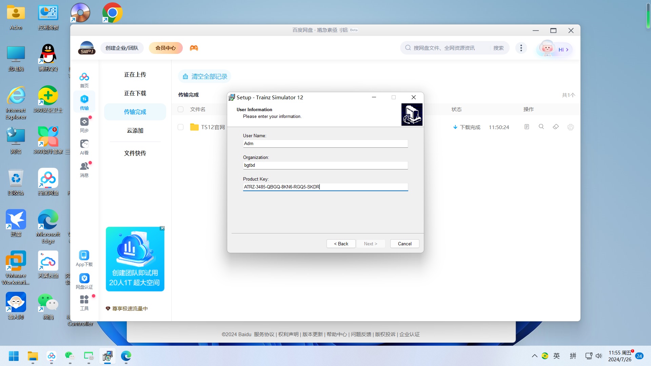Tick the TS12官网 folder checkbox

point(180,127)
